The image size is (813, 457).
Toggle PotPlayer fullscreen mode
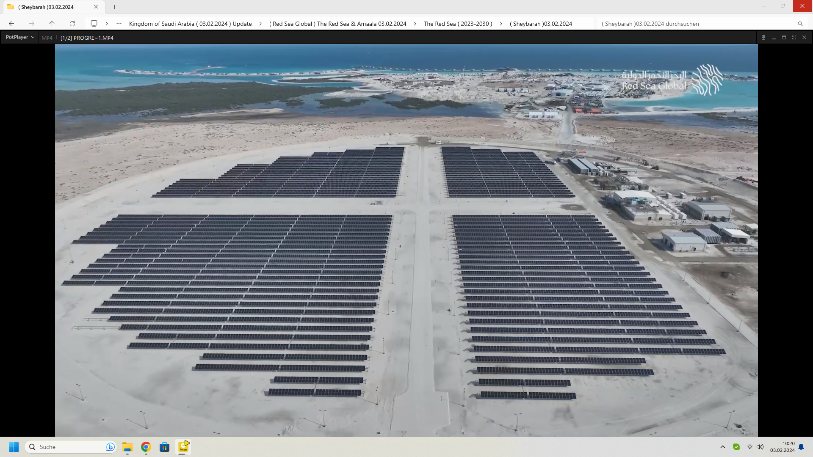pyautogui.click(x=794, y=37)
